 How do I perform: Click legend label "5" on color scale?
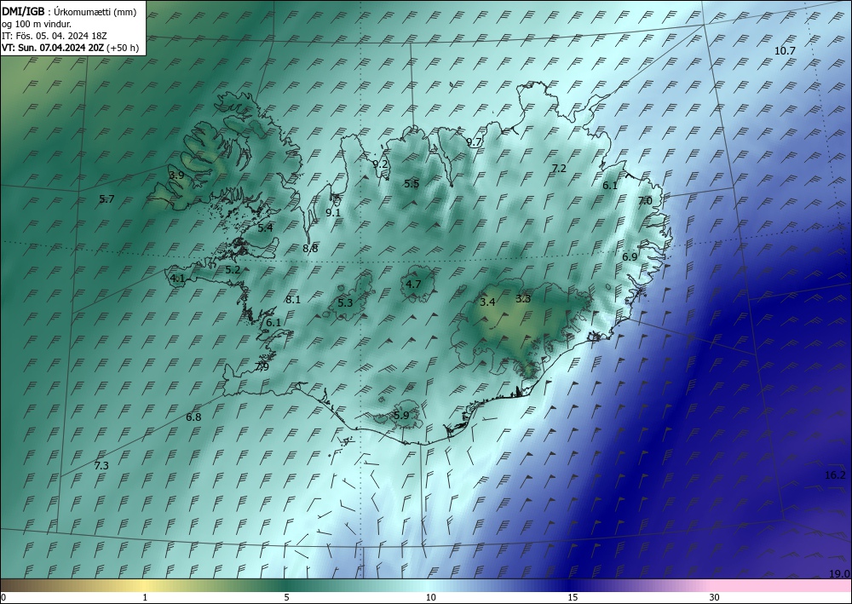(286, 598)
